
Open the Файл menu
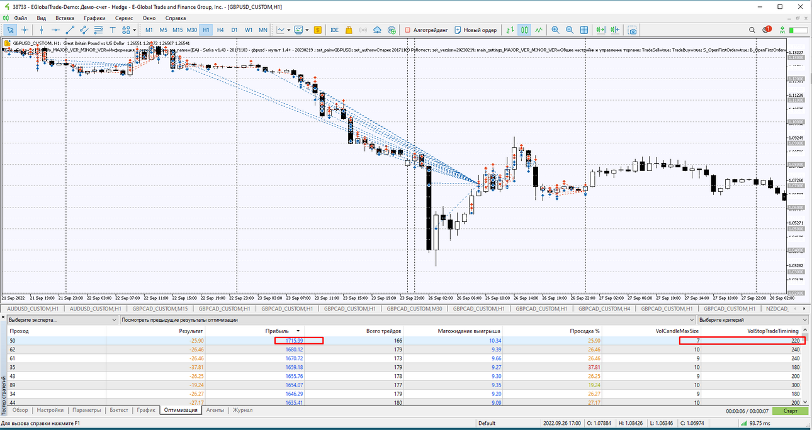point(20,18)
